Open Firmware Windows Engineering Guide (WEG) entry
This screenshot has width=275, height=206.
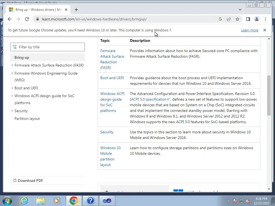tap(46, 76)
